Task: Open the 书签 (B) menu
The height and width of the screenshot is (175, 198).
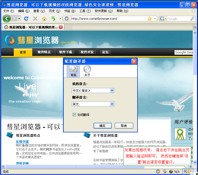Action: [x=69, y=11]
